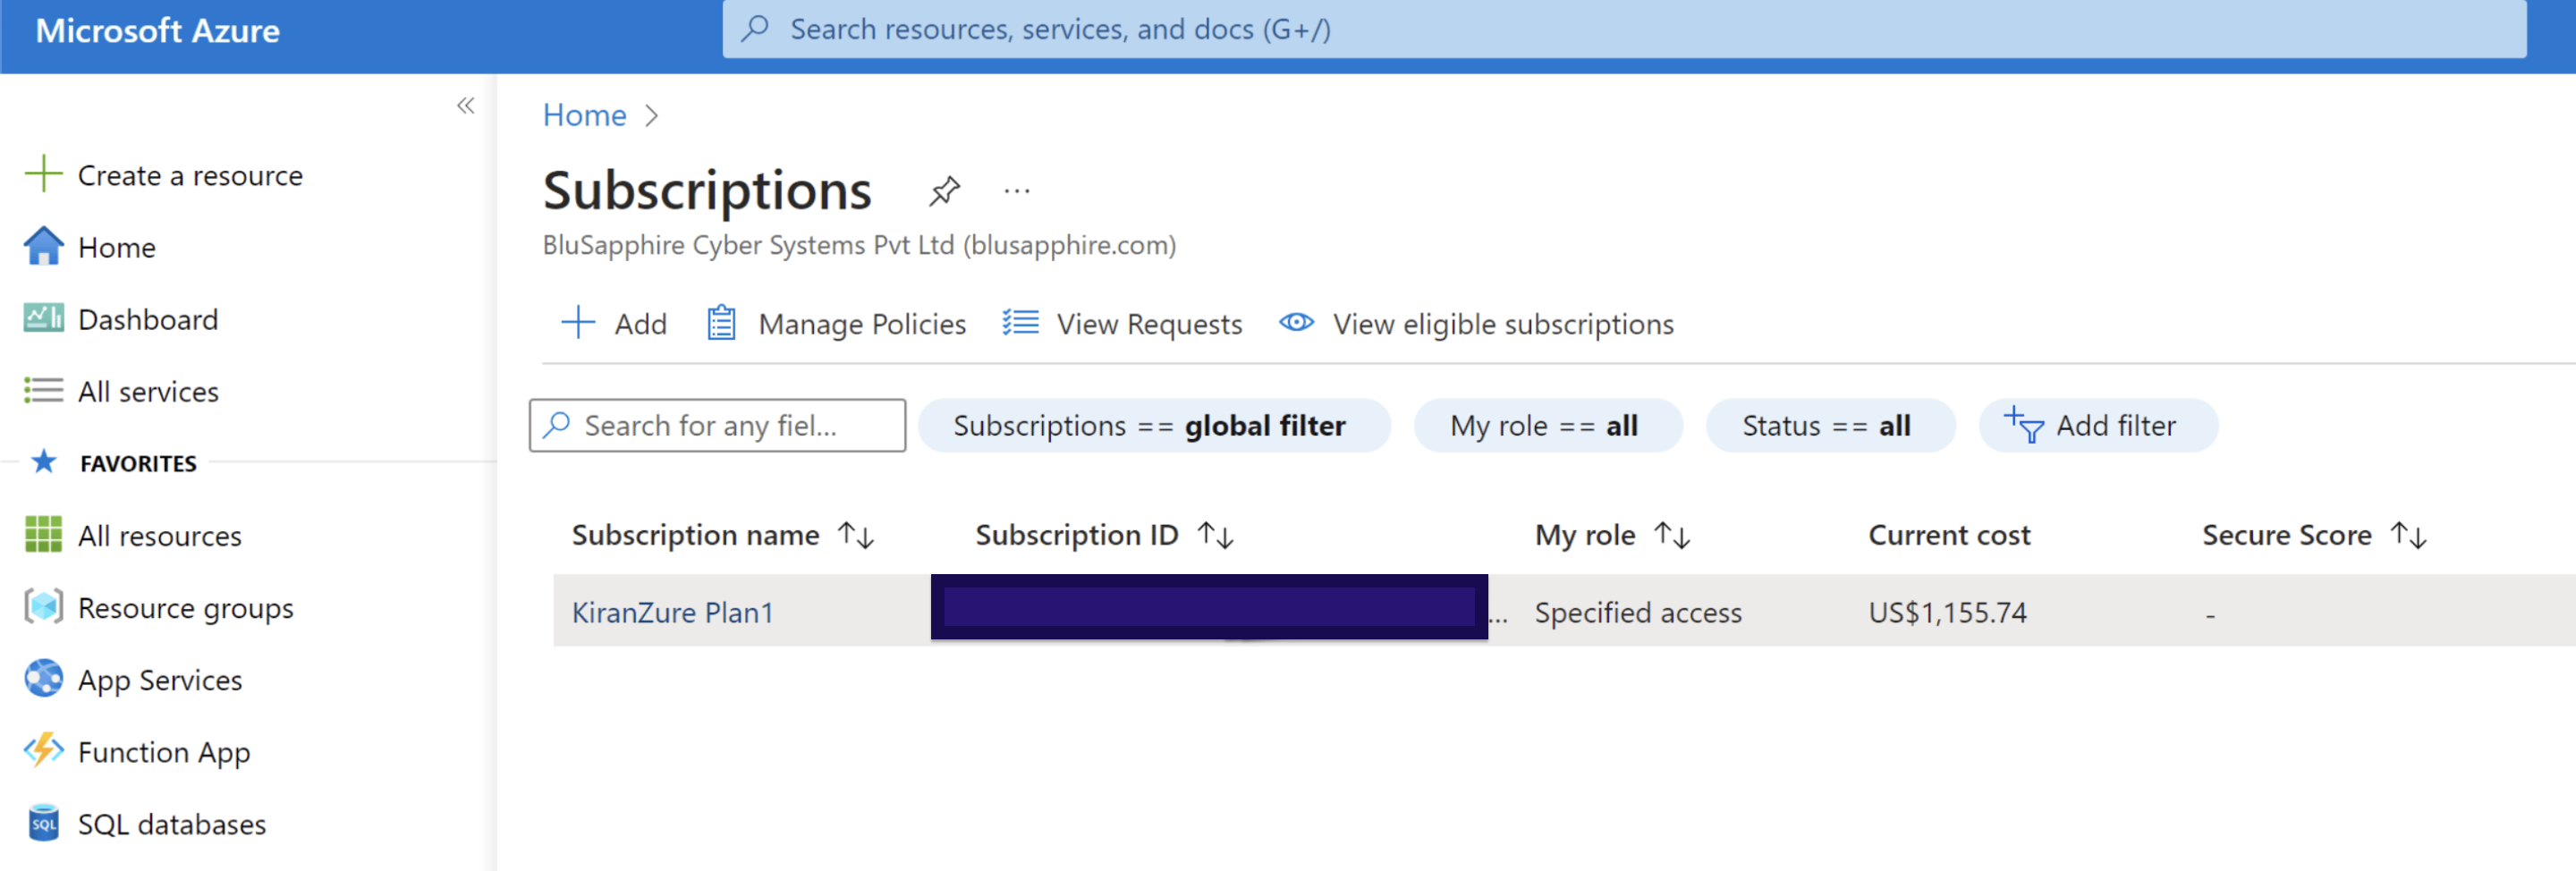
Task: Change the My role filter
Action: (x=1546, y=425)
